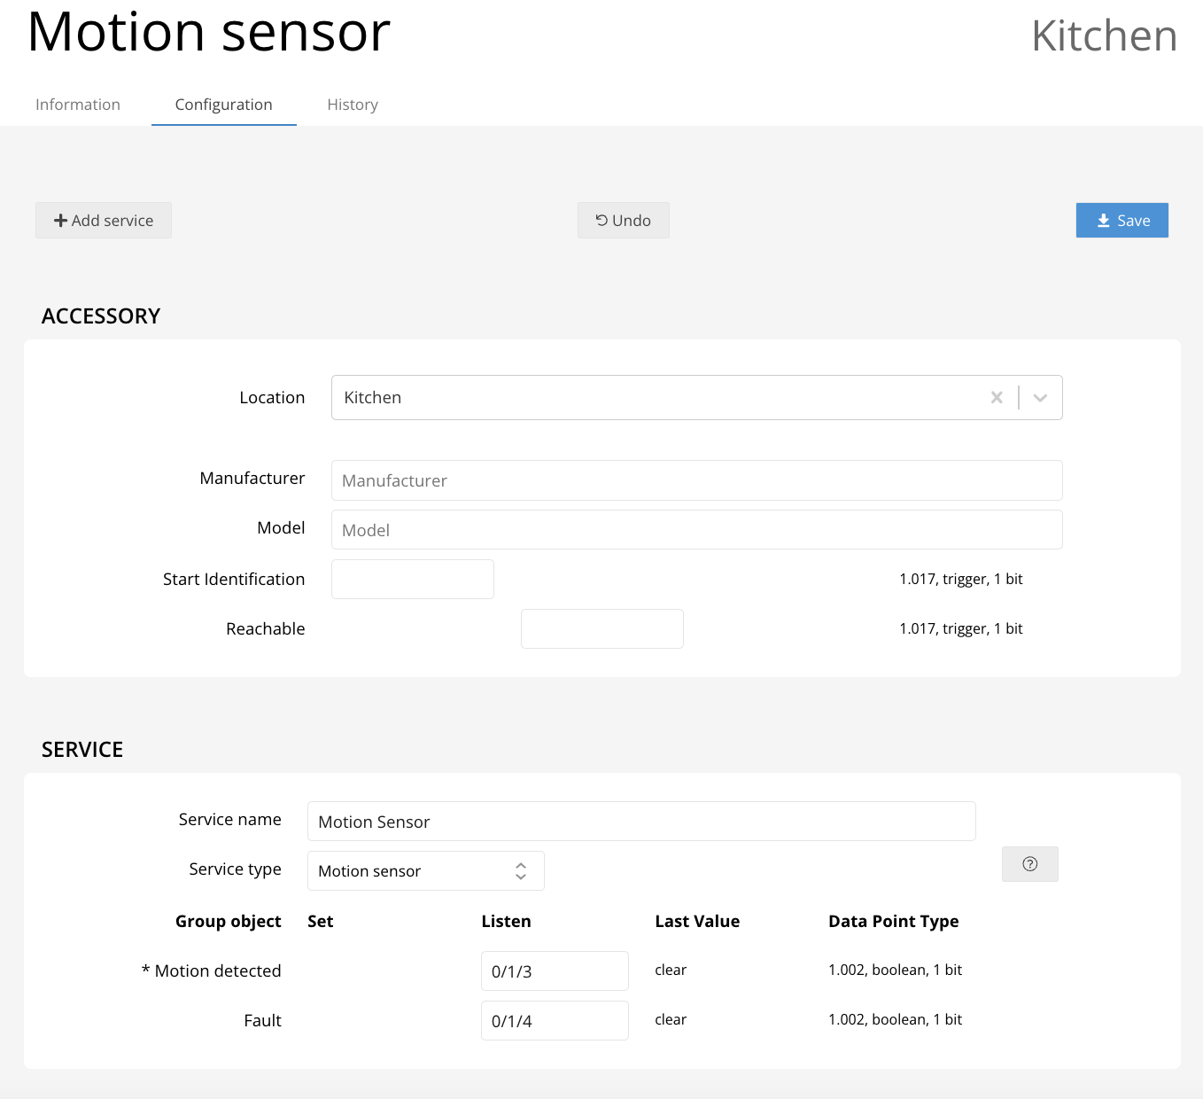Expand the Location dropdown chevron
This screenshot has height=1099, width=1203.
(x=1040, y=398)
